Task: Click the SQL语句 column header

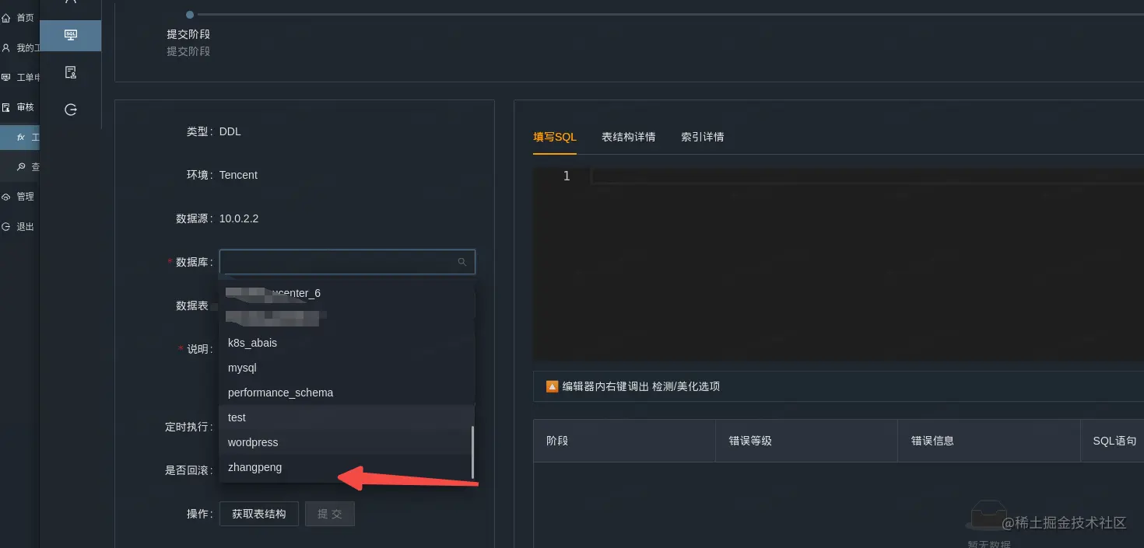Action: (1114, 441)
